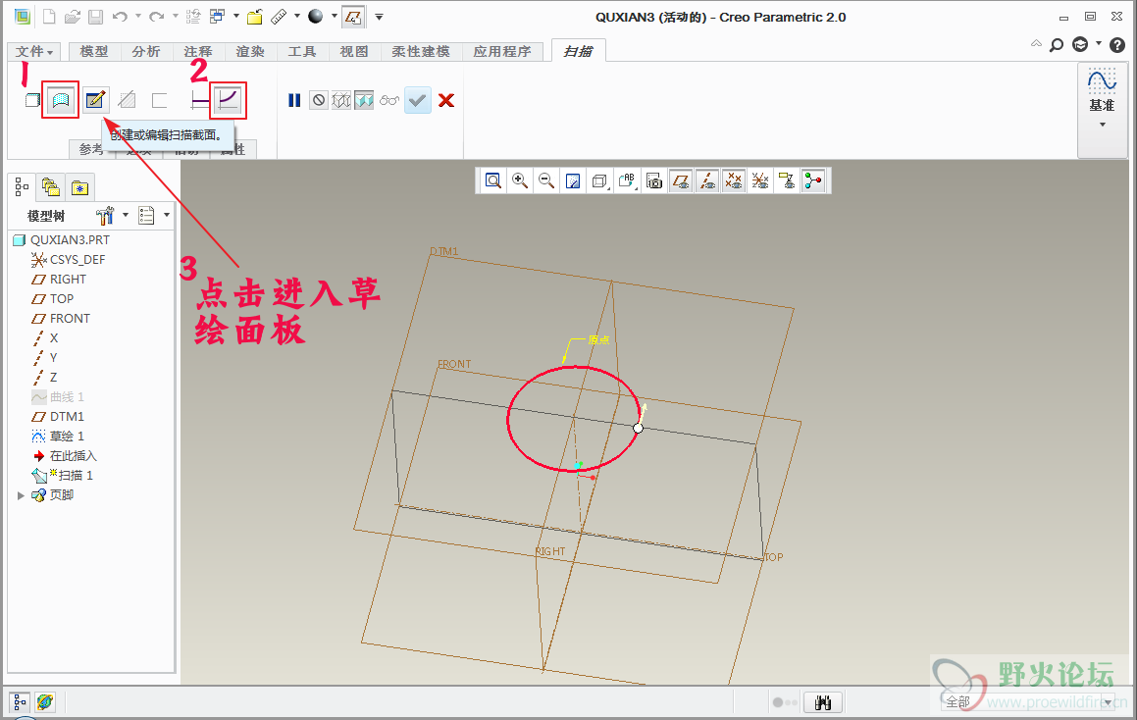Click the Measure ruler icon

click(280, 16)
